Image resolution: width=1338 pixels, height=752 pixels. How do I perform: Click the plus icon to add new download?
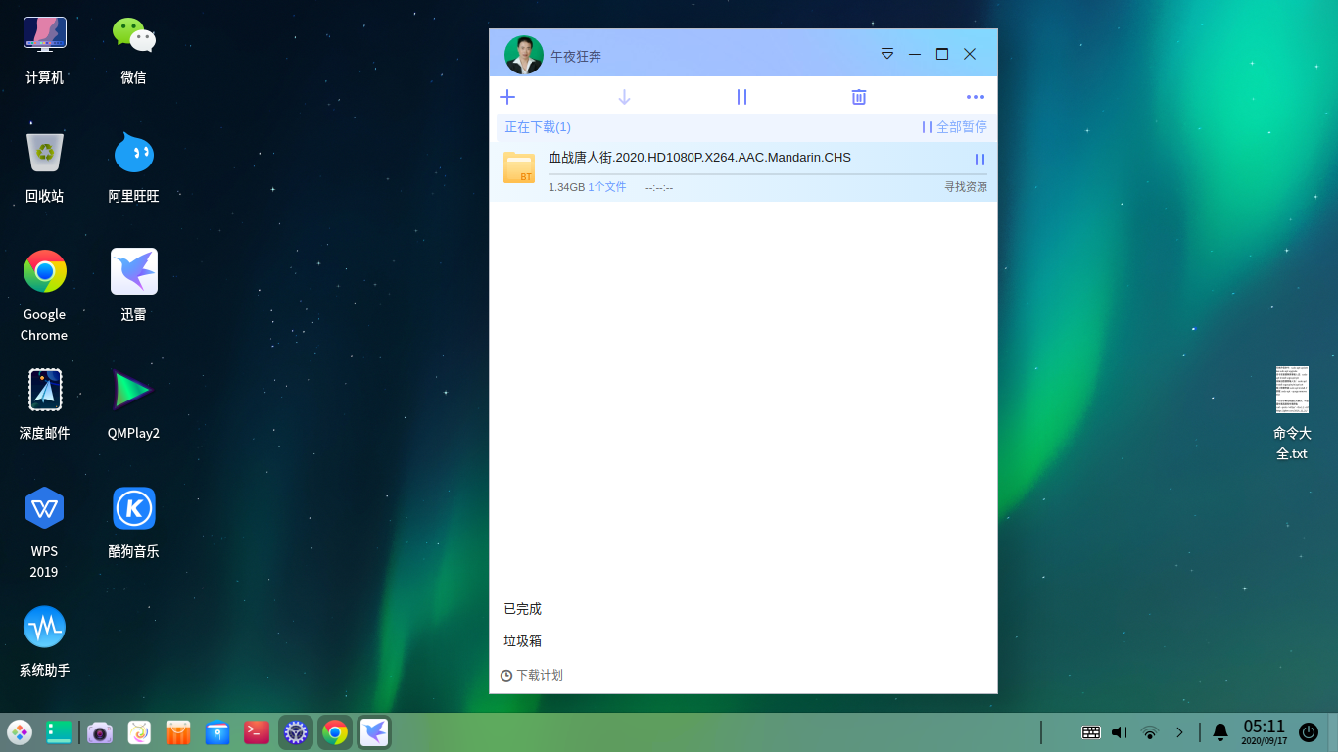coord(507,97)
